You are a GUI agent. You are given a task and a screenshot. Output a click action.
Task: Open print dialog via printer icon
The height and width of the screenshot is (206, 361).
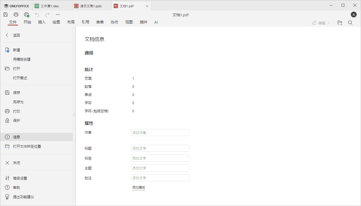(16, 14)
